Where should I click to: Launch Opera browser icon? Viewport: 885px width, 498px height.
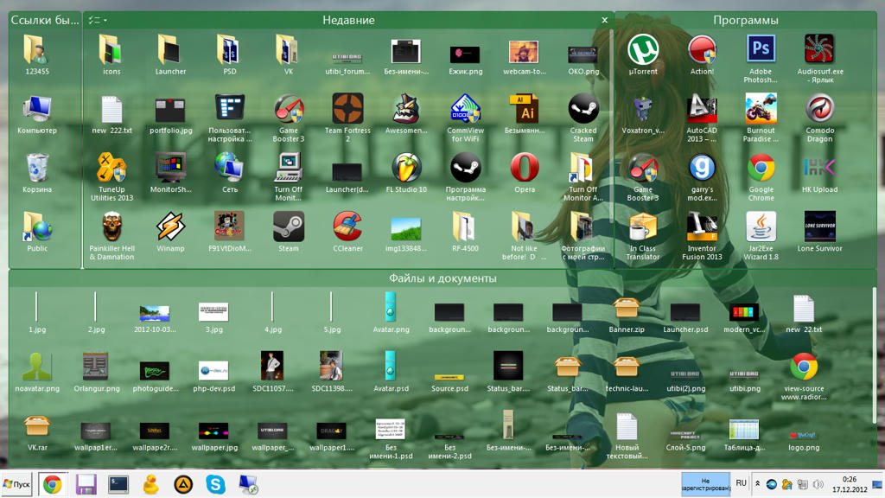pos(525,173)
